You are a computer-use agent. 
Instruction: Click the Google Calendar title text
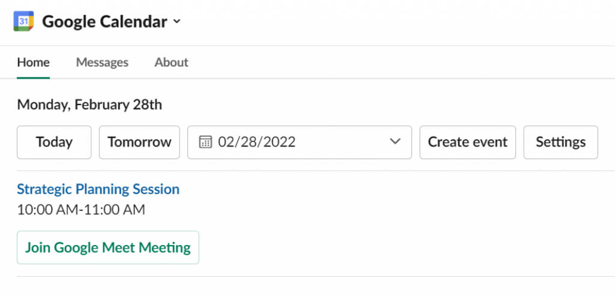click(105, 22)
